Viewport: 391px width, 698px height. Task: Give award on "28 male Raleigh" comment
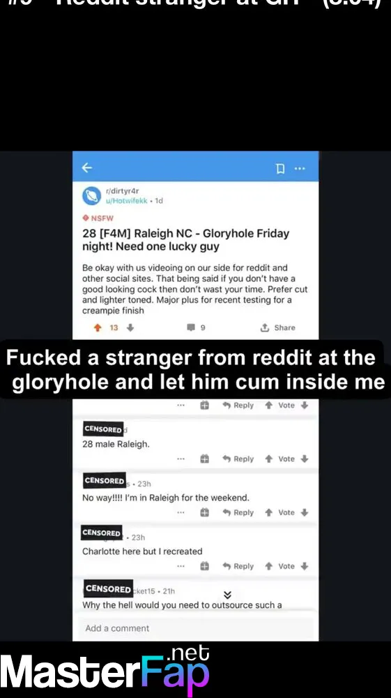[204, 459]
